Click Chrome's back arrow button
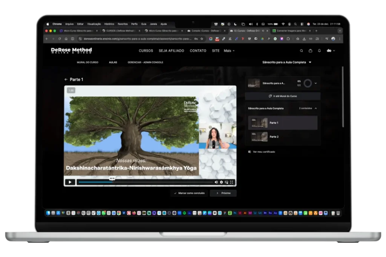386x257 pixels. click(x=47, y=39)
